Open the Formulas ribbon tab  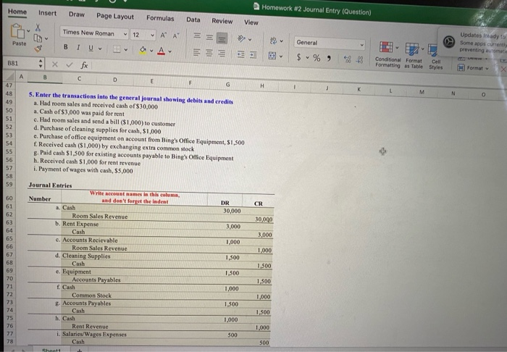tap(160, 18)
